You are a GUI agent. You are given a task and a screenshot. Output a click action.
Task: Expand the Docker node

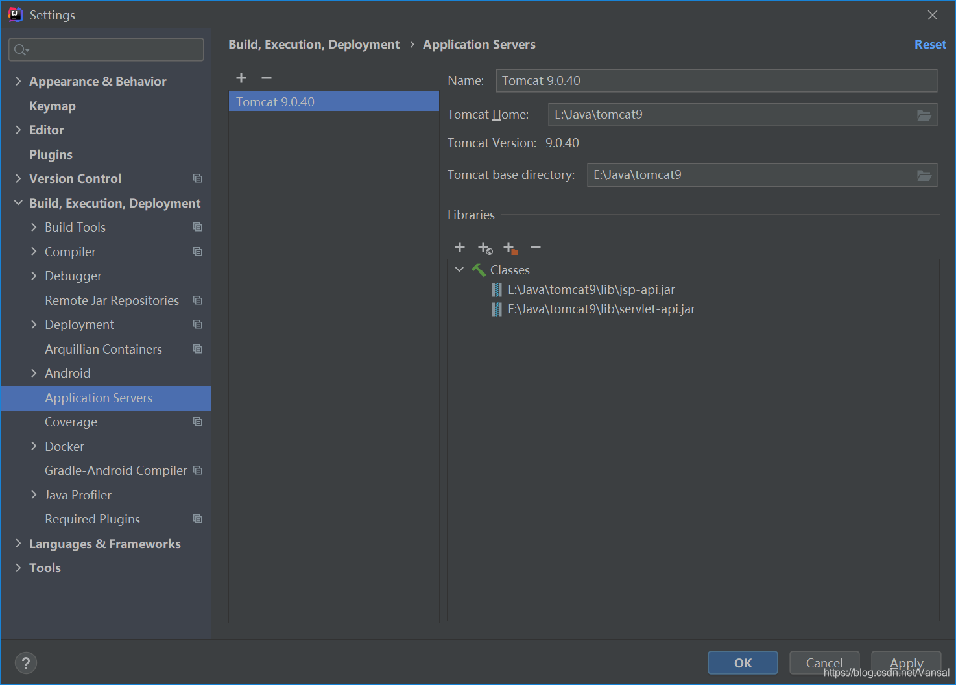point(34,446)
